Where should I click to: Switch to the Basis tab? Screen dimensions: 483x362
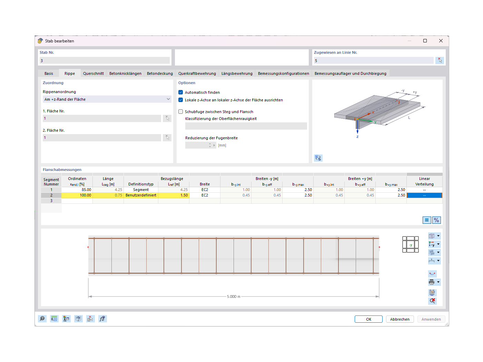coord(49,73)
